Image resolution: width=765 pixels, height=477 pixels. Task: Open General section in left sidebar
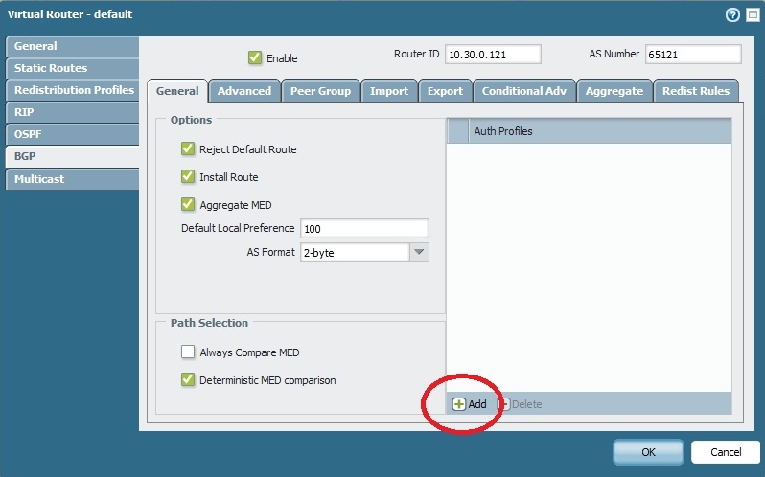[x=73, y=46]
